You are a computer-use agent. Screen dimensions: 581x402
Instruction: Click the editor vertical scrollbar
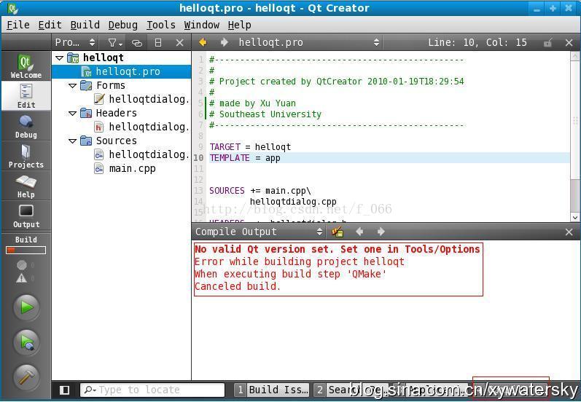tap(574, 137)
